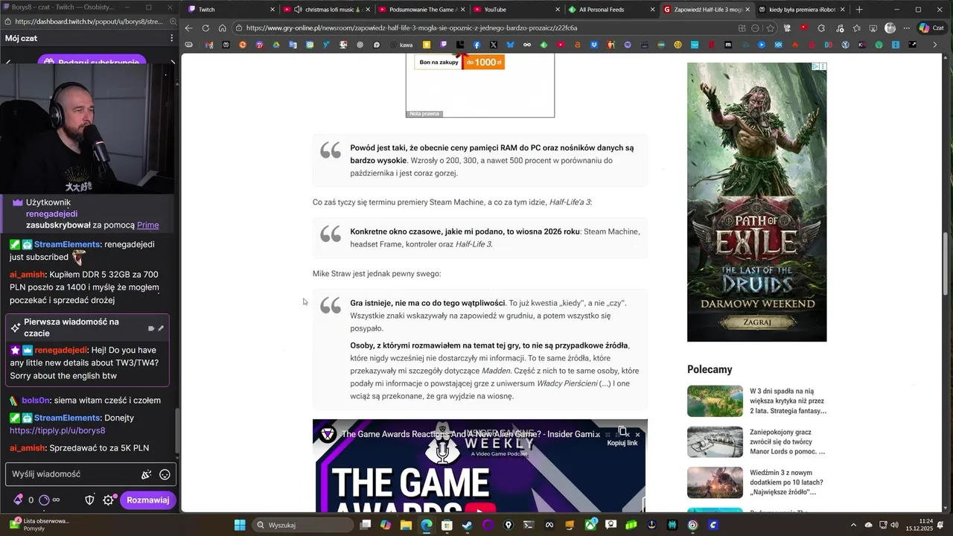Open a new browser tab

point(859,10)
